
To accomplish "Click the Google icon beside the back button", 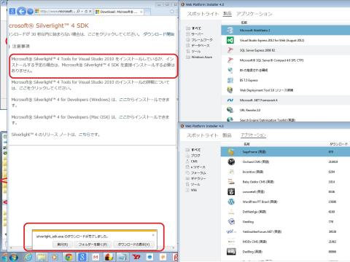I will pos(12,11).
